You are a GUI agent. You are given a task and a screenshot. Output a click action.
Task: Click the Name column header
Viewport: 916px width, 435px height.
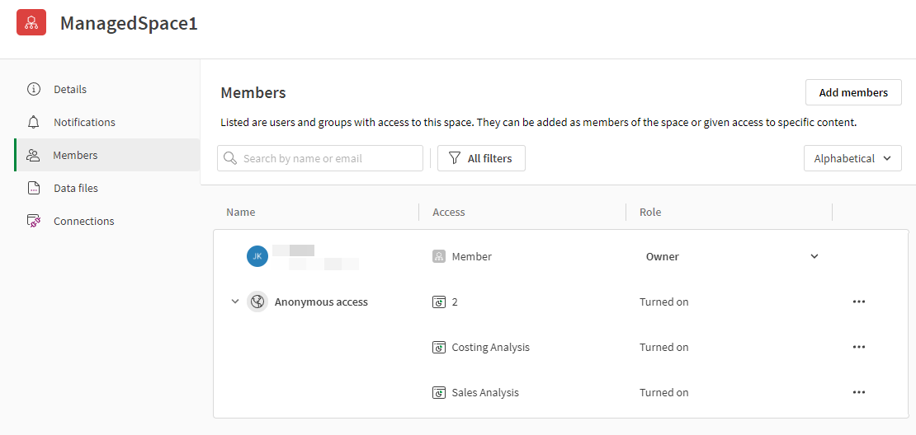pyautogui.click(x=241, y=213)
